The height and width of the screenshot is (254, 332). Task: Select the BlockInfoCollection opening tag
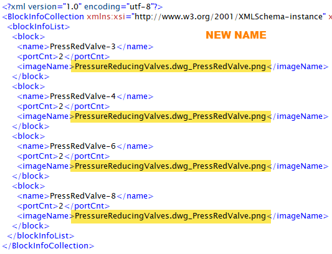point(43,17)
